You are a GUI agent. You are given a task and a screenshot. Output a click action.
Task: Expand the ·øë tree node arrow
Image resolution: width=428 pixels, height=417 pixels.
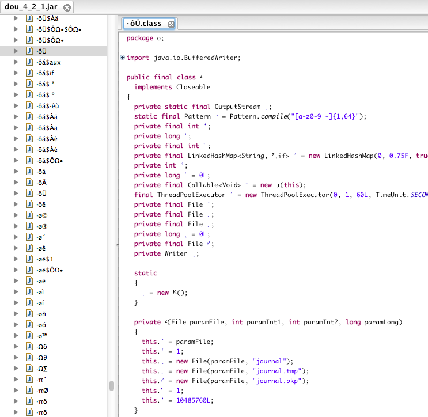click(x=16, y=281)
